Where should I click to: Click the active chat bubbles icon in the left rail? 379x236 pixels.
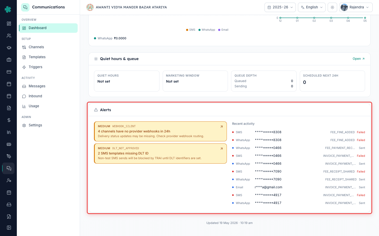point(9,168)
